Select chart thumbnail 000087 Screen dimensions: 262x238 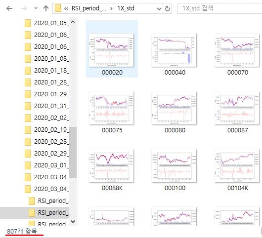(237, 108)
